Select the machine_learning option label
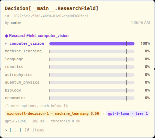Image resolution: width=155 pixels, height=138 pixels. click(23, 51)
